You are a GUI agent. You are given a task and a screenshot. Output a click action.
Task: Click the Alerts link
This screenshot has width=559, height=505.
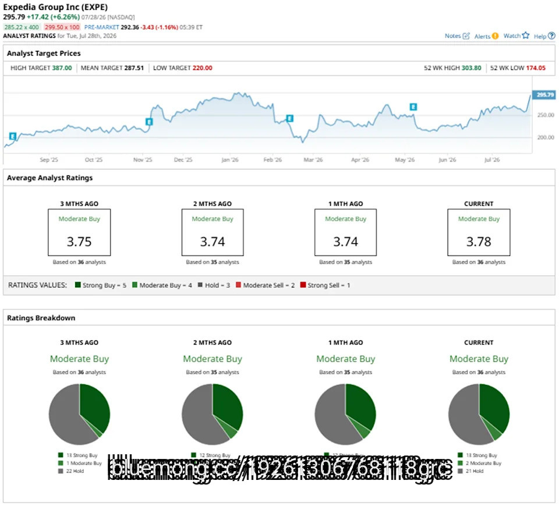pos(482,36)
